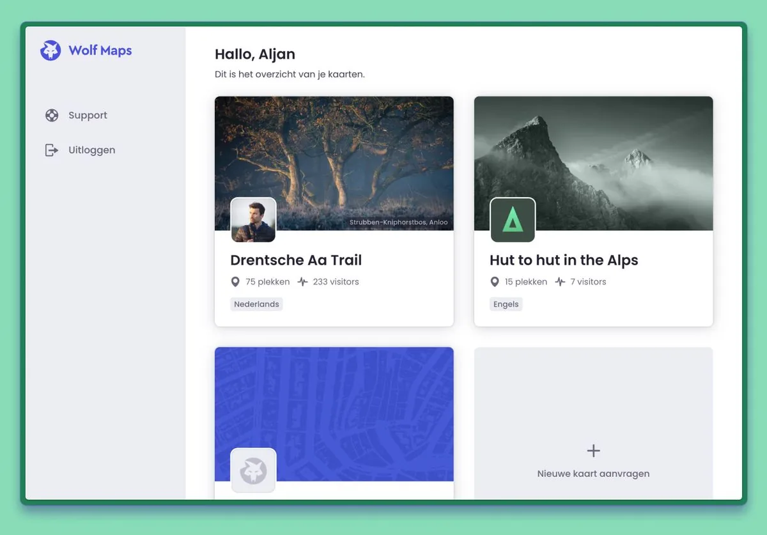
Task: Select the Engels language tag
Action: click(x=506, y=304)
